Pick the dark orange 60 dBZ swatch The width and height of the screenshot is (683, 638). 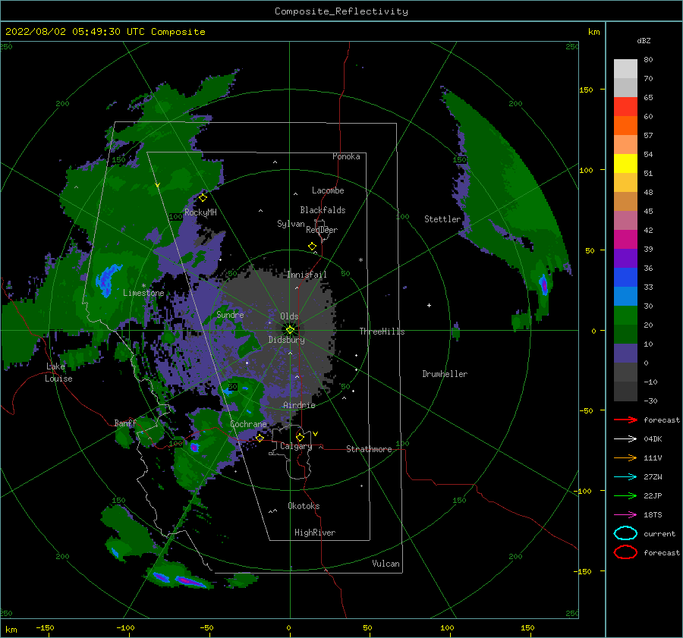tap(625, 125)
